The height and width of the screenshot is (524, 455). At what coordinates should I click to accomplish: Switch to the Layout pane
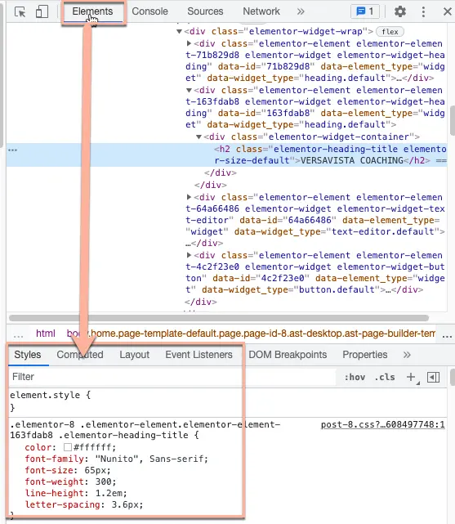coord(135,355)
